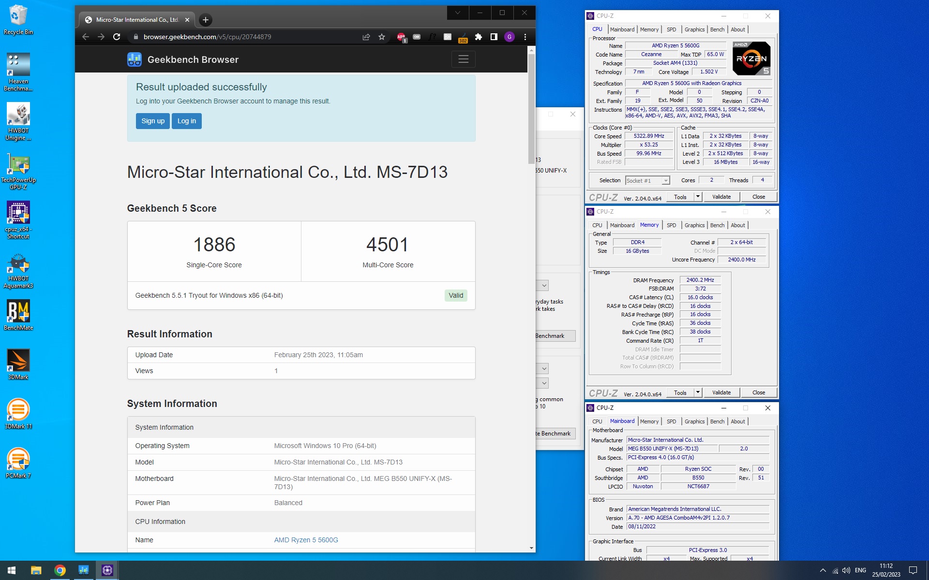Select the HWBOT Aquamark3 desktop icon
929x580 pixels.
pos(18,271)
